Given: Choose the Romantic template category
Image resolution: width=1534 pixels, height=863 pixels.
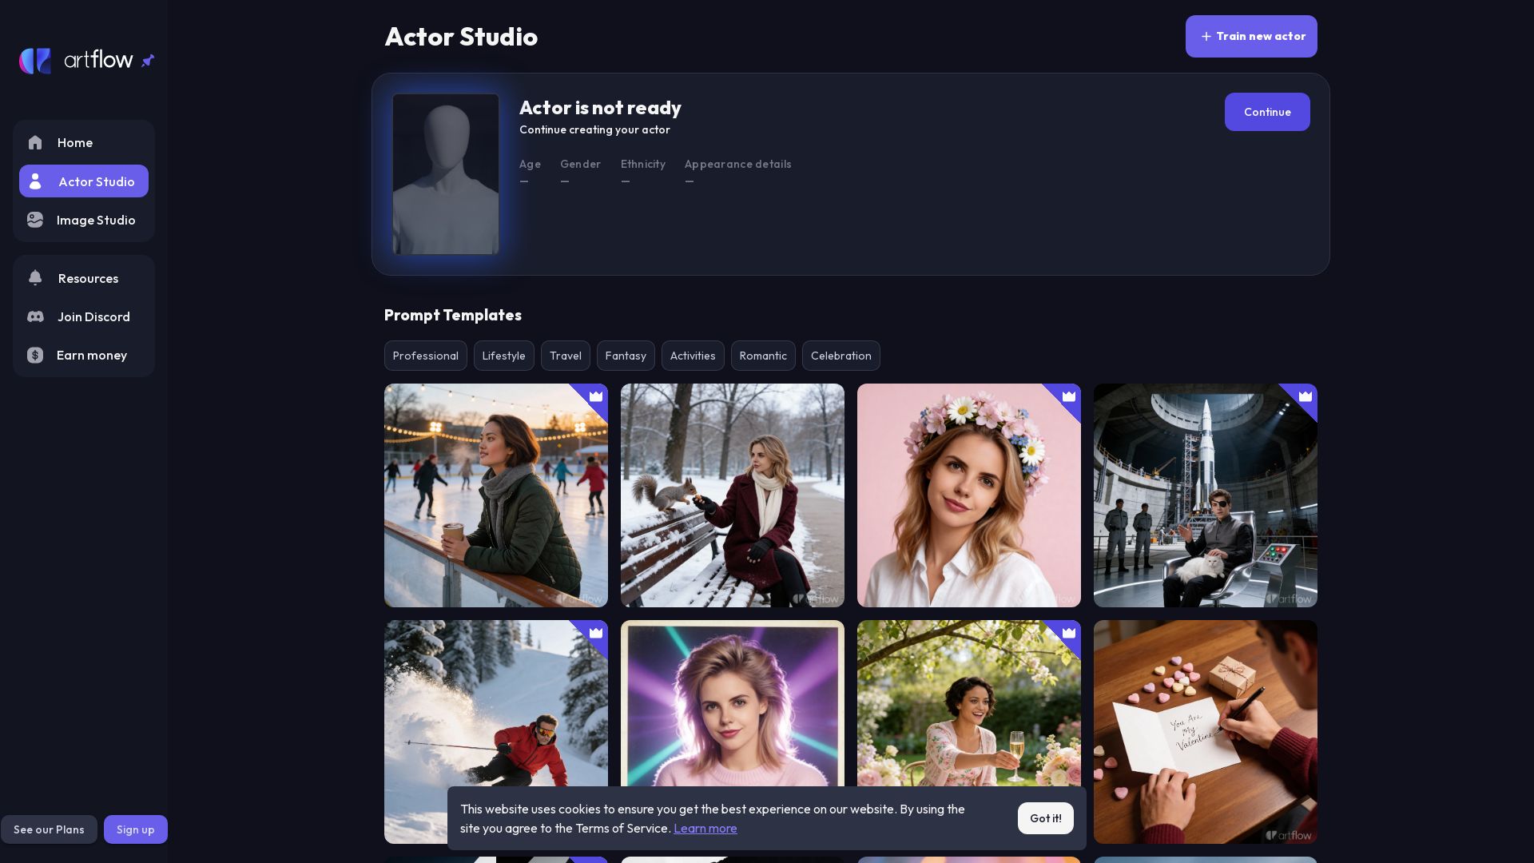Looking at the screenshot, I should pyautogui.click(x=762, y=356).
